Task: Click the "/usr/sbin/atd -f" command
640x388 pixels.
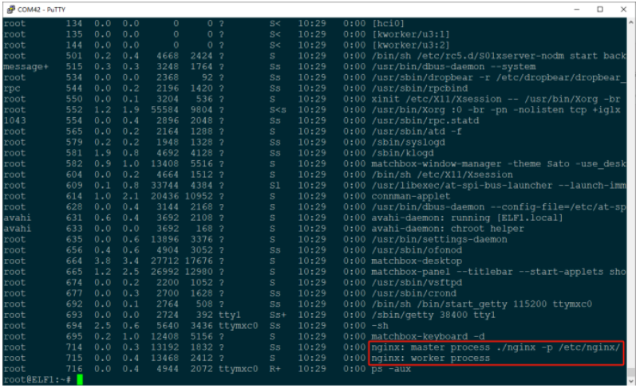Action: 417,131
